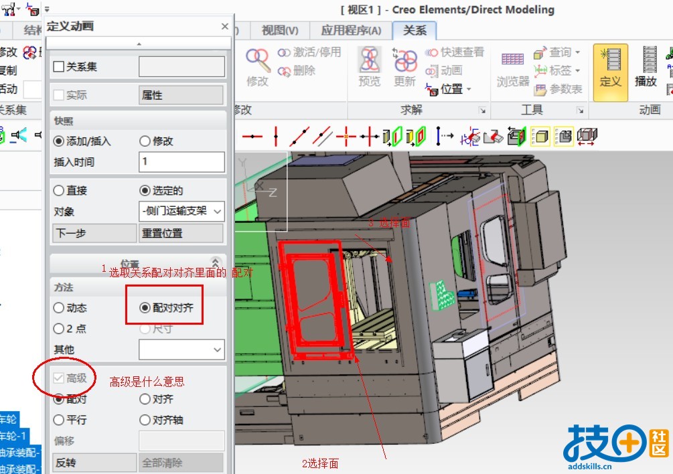Switch to the 视图(V) tab
Screen dimensions: 673x474
[280, 30]
